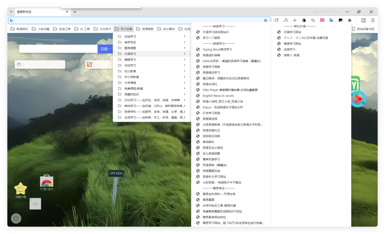This screenshot has width=385, height=234.
Task: Activate the screenshot crop tool icon
Action: click(313, 20)
